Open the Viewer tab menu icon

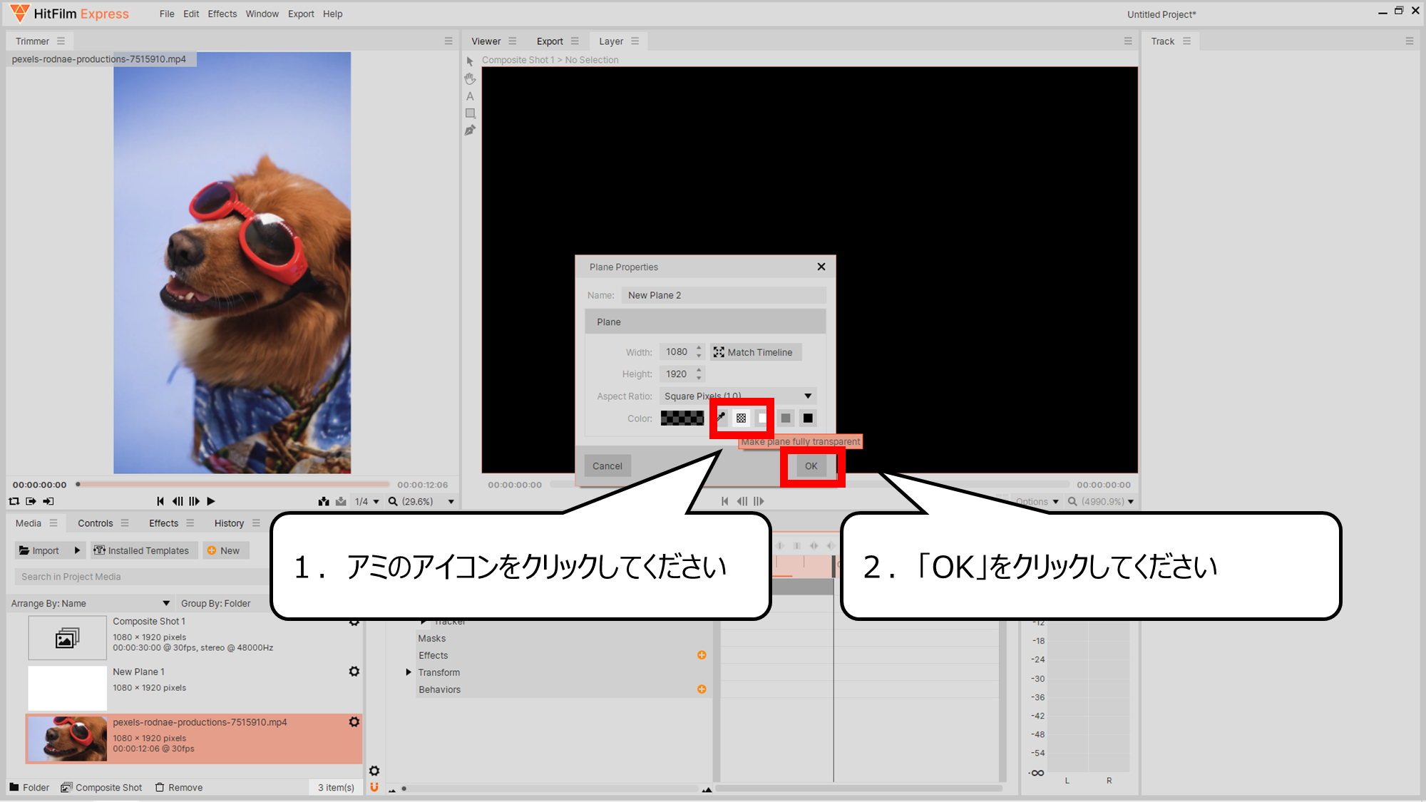point(512,41)
